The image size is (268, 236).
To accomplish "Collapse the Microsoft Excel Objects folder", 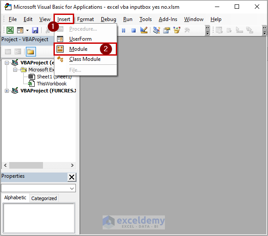I will (15, 70).
